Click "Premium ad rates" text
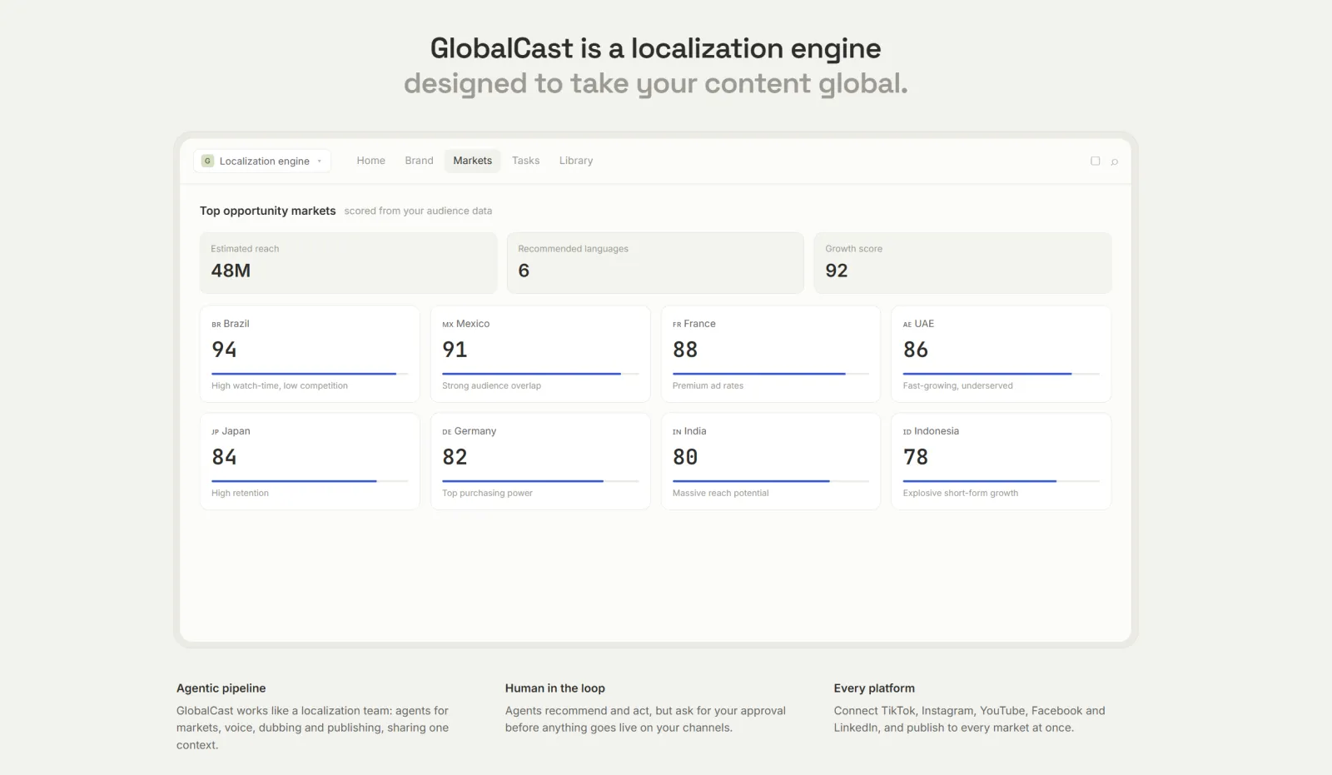The width and height of the screenshot is (1332, 775). pyautogui.click(x=708, y=385)
